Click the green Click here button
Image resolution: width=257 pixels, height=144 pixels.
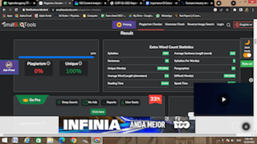pyautogui.click(x=98, y=112)
